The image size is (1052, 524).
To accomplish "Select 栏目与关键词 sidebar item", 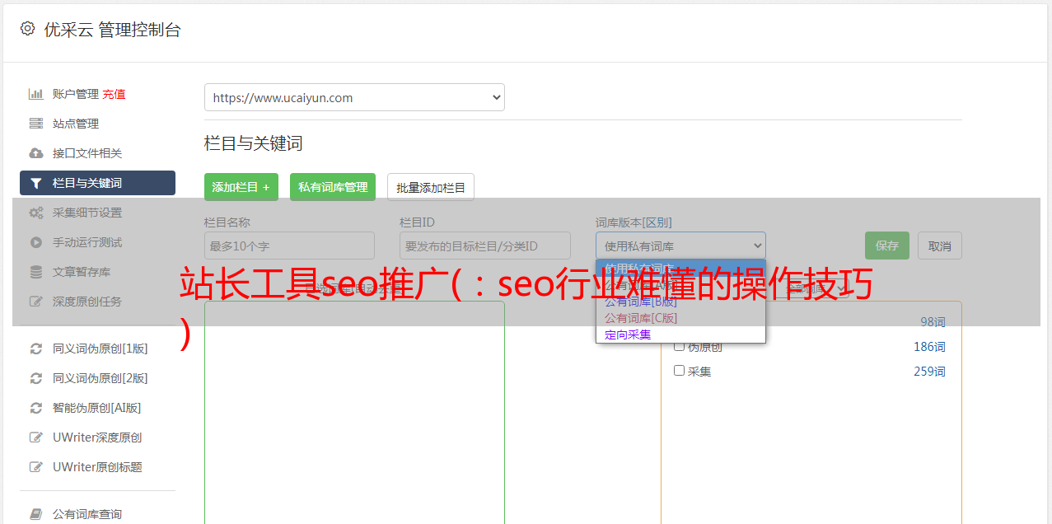I will click(97, 183).
